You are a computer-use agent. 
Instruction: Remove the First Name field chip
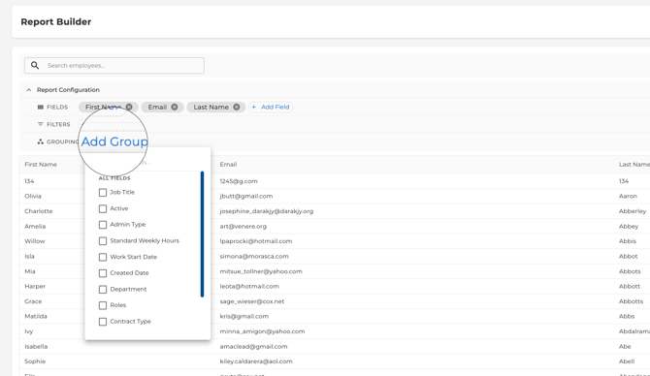(x=129, y=107)
